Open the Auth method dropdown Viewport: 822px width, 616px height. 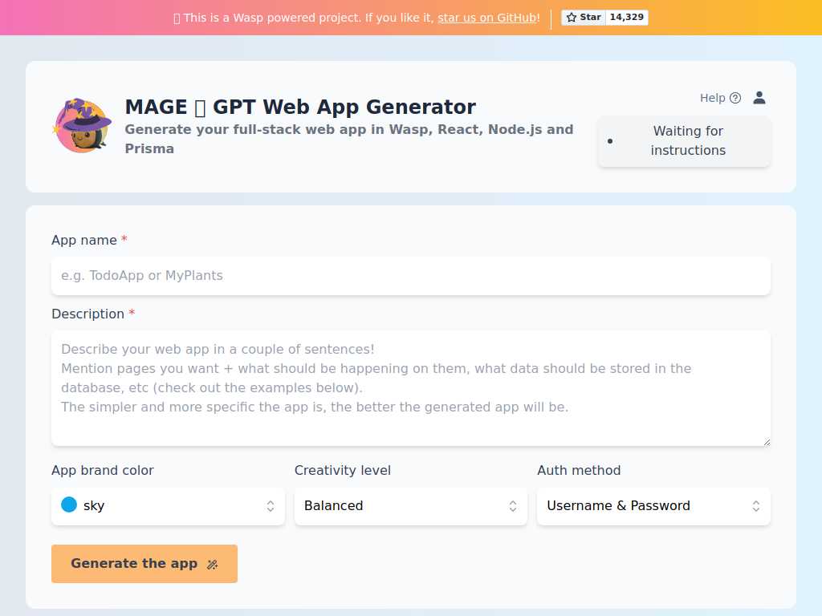tap(653, 506)
